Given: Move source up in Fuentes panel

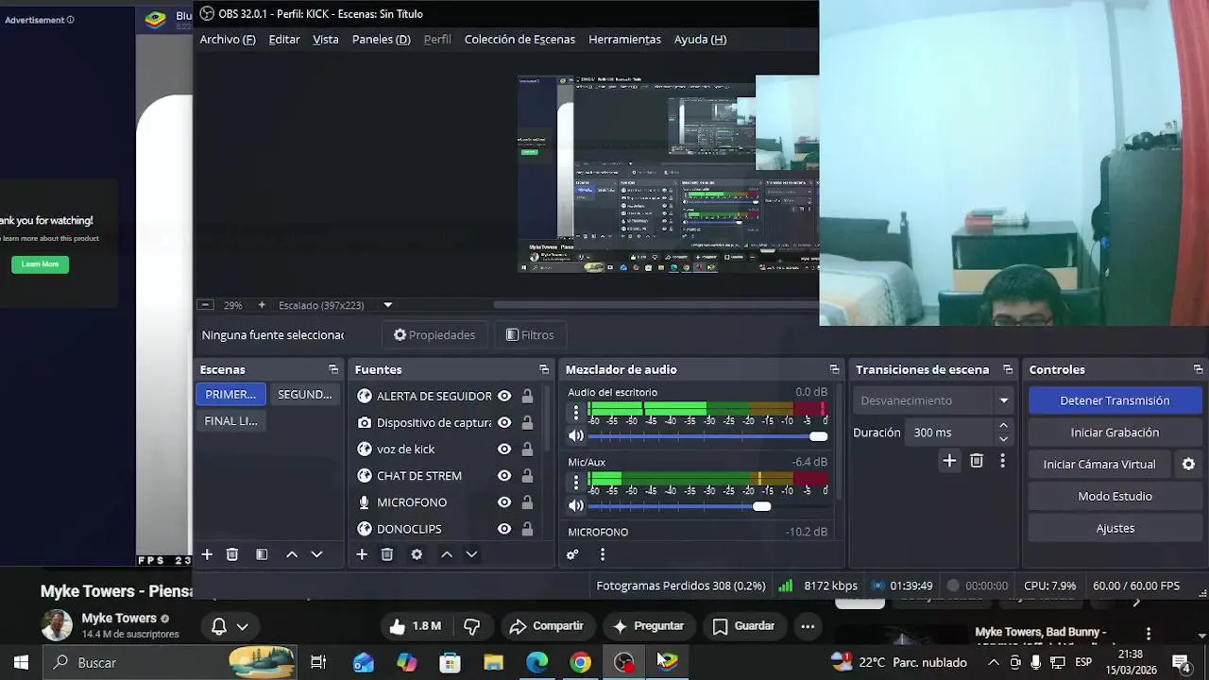Looking at the screenshot, I should coord(447,554).
